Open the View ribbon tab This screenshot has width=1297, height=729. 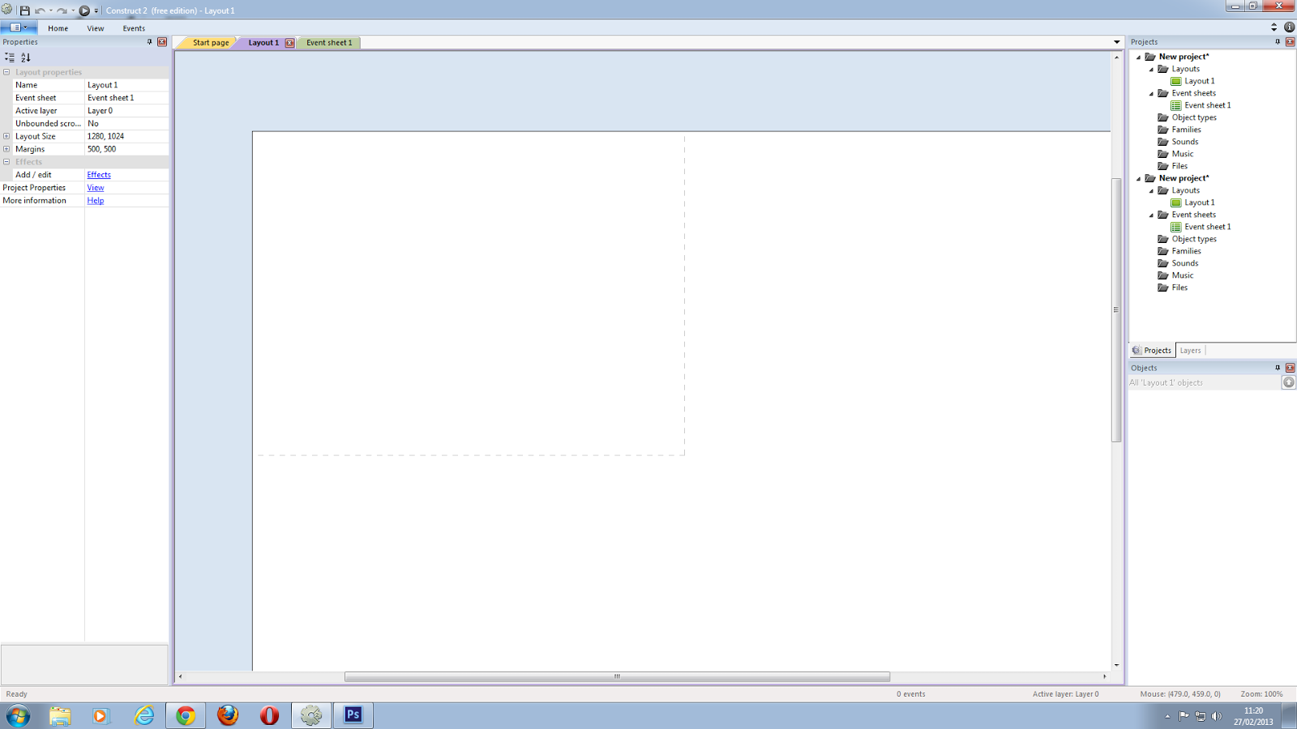[x=96, y=28]
